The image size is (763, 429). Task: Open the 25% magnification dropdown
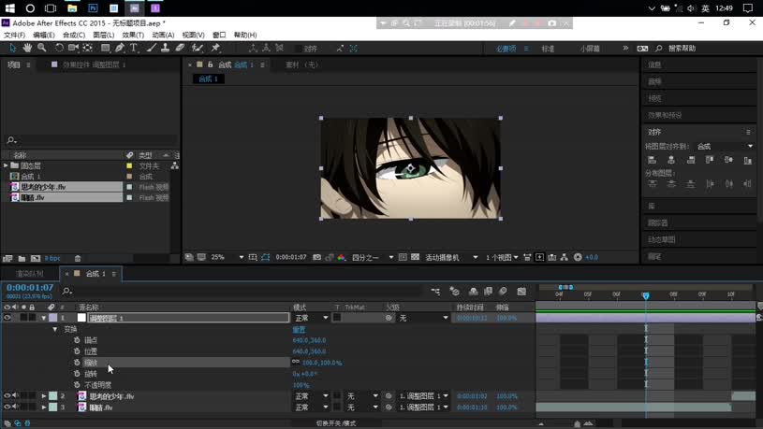click(x=227, y=257)
